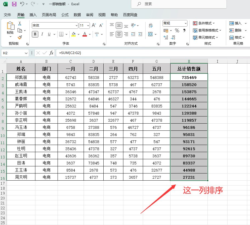Screen dimensions: 250x225
Task: Switch to the 公式 tab
Action: (65, 15)
